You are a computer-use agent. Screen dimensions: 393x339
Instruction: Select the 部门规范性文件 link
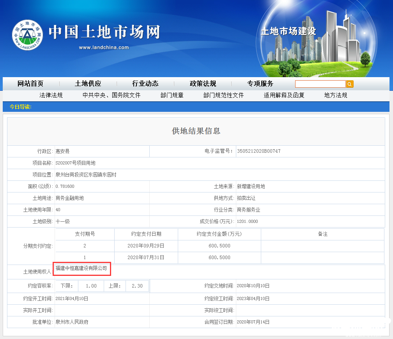click(223, 95)
